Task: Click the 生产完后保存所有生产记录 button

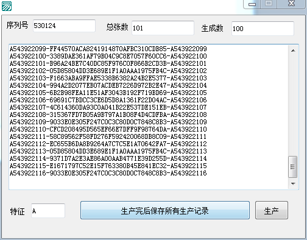Action: [165, 210]
